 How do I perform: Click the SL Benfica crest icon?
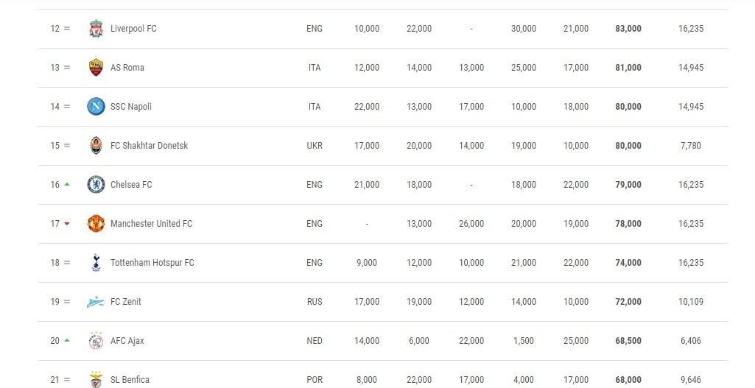(x=96, y=379)
